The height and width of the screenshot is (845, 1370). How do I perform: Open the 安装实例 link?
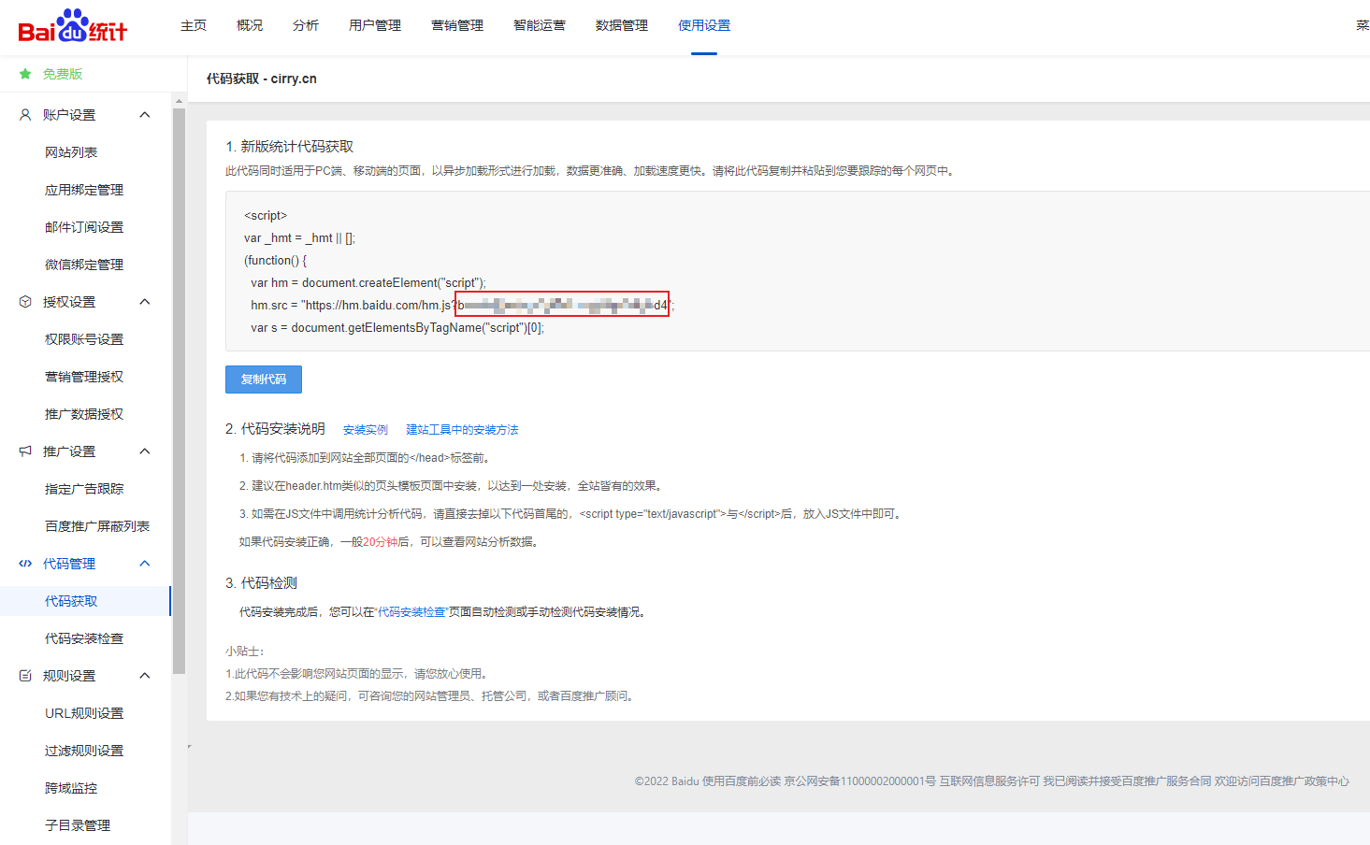(x=365, y=430)
